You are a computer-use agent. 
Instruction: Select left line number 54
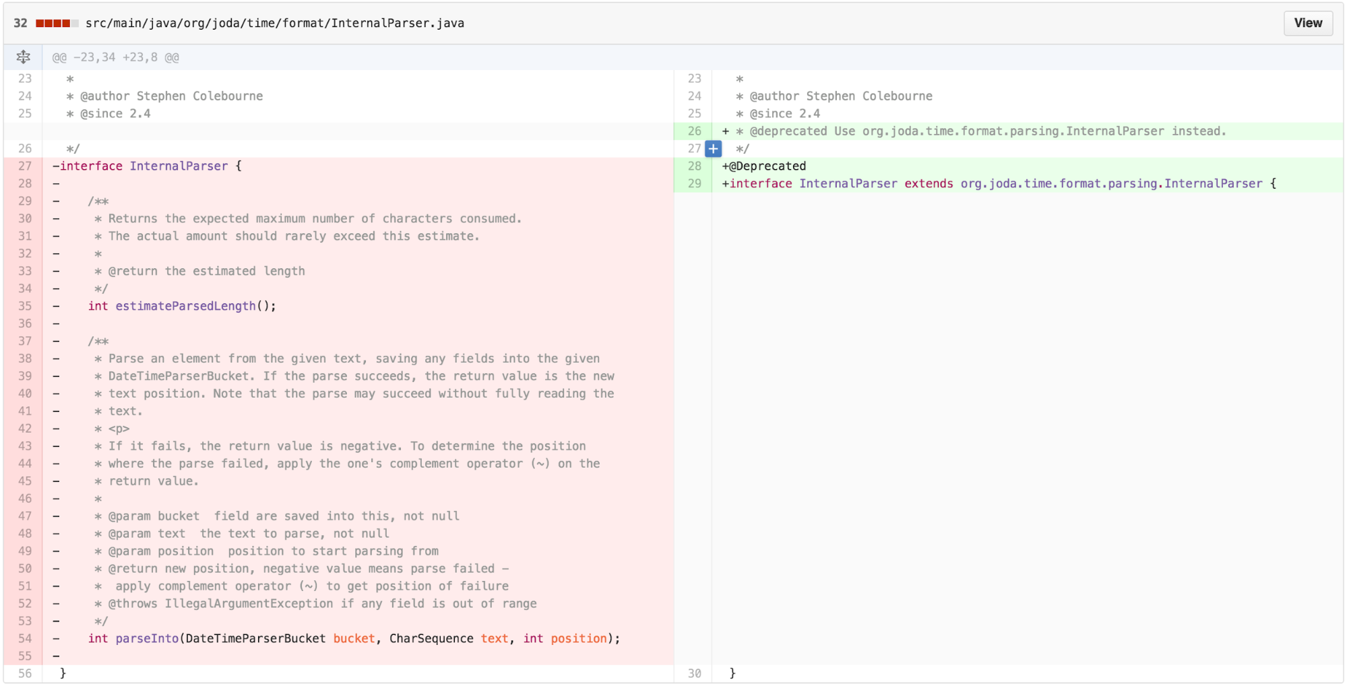pyautogui.click(x=24, y=639)
